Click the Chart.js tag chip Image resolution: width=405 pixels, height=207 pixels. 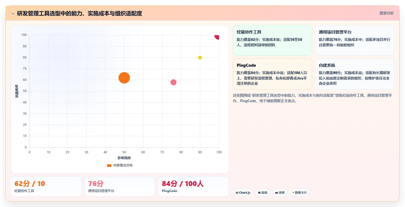(243, 193)
